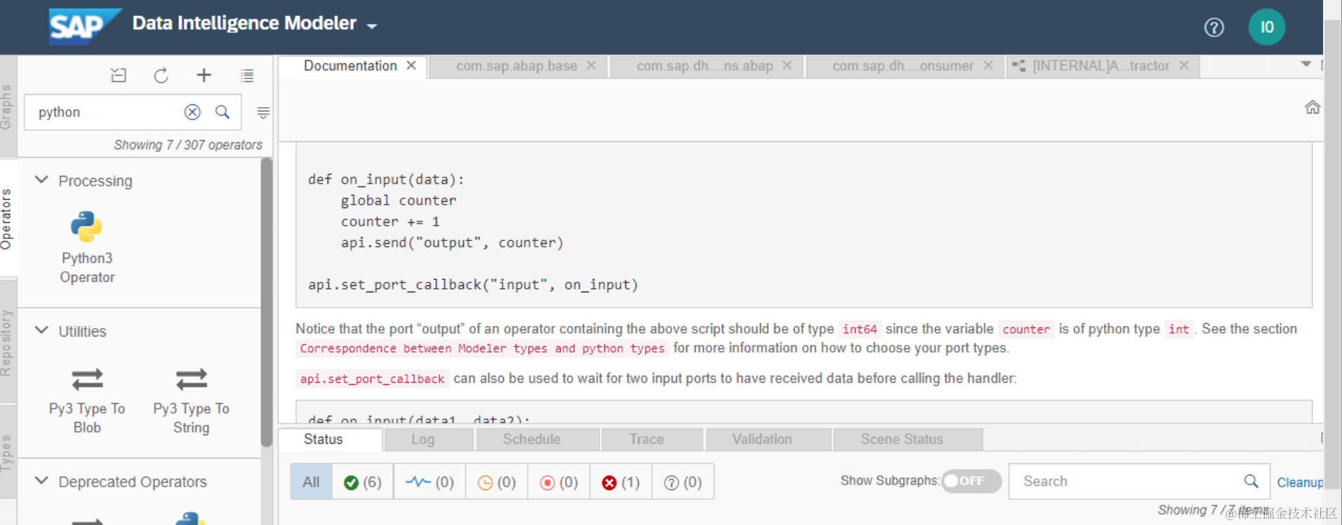Switch operators to list view
This screenshot has height=525, width=1342.
[247, 76]
